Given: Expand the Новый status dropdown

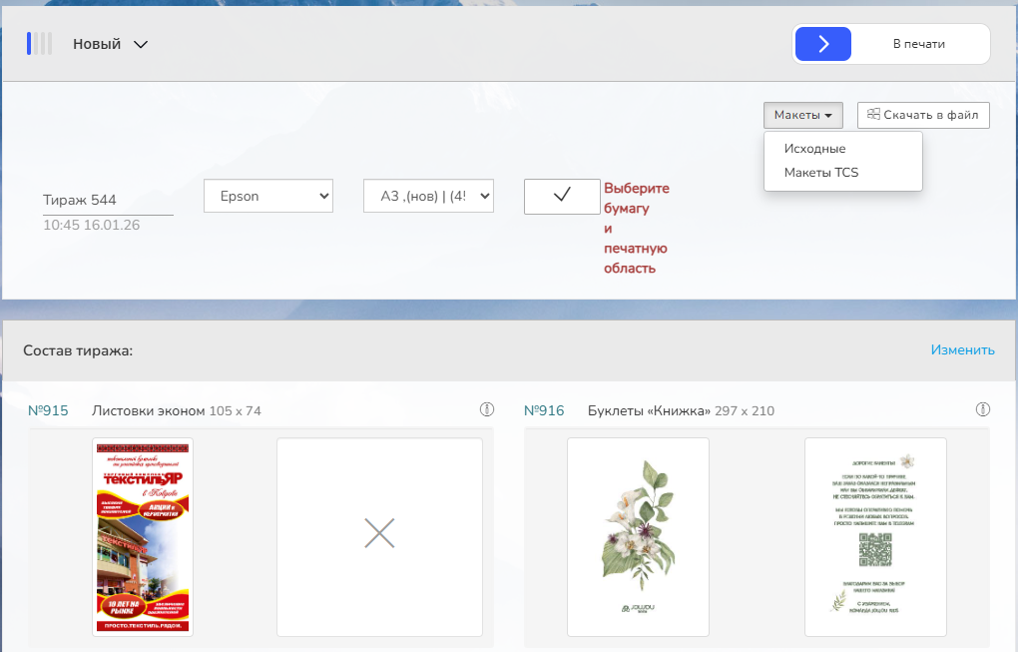Looking at the screenshot, I should 111,44.
